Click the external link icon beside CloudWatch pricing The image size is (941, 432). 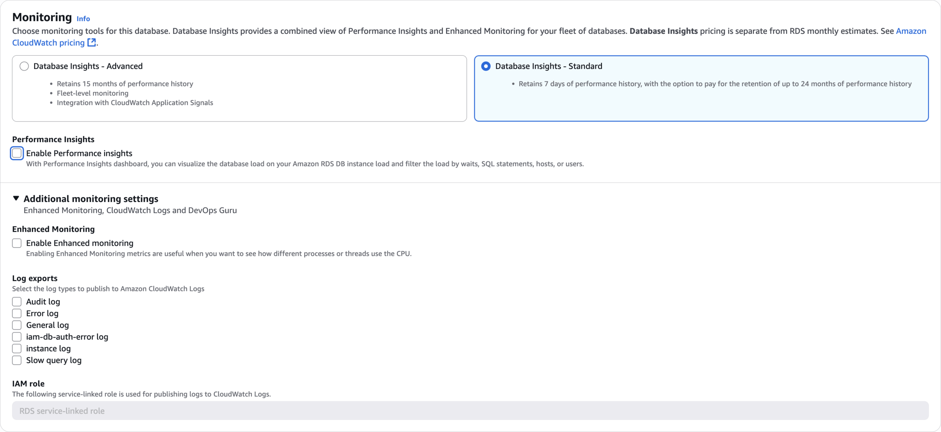pyautogui.click(x=91, y=43)
